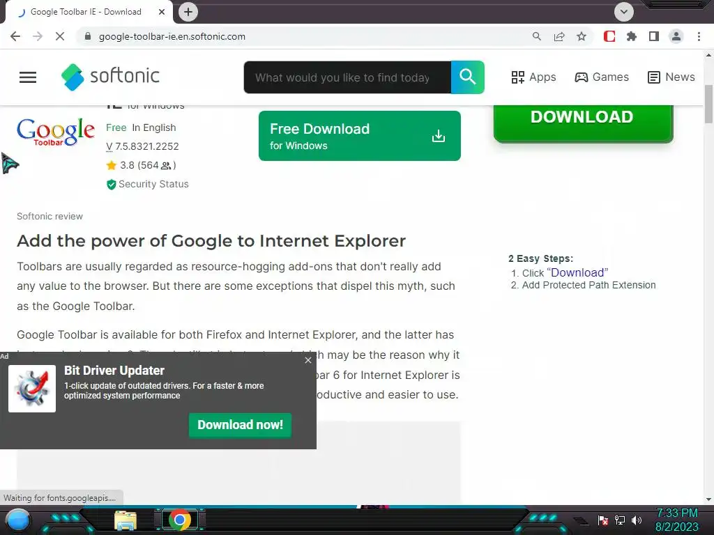Click the Add the power of Google heading
Image resolution: width=714 pixels, height=535 pixels.
(211, 240)
